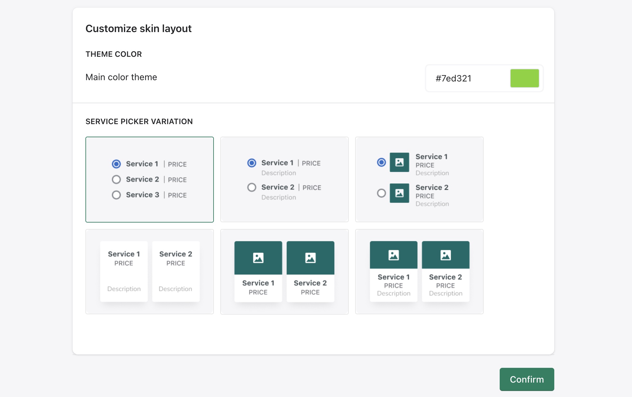Click Service 2 image icon in price-only image cards
This screenshot has width=632, height=397.
point(310,258)
